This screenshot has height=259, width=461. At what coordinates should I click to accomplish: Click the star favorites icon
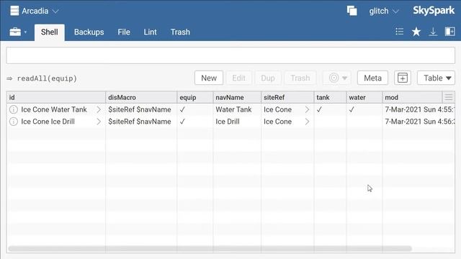pos(416,32)
